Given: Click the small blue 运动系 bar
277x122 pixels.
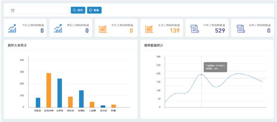Looking at the screenshot, I should 103,107.
